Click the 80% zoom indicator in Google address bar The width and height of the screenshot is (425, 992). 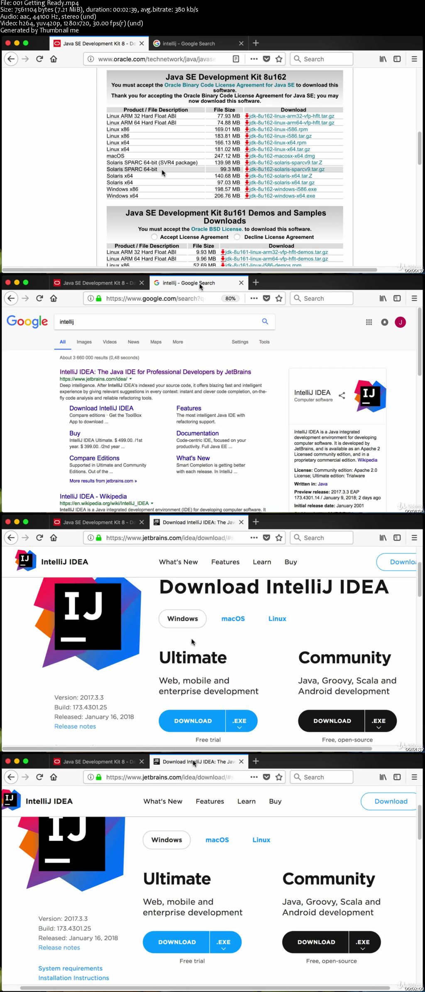click(x=230, y=298)
